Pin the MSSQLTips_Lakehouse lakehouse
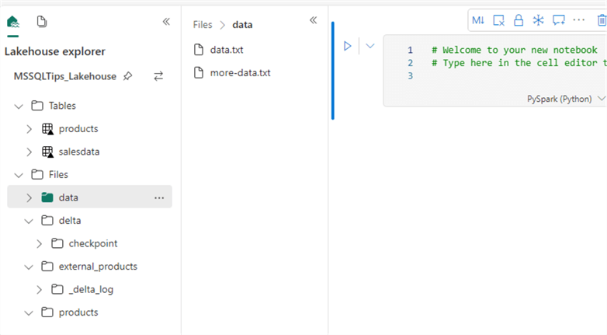The image size is (607, 335). [x=128, y=76]
